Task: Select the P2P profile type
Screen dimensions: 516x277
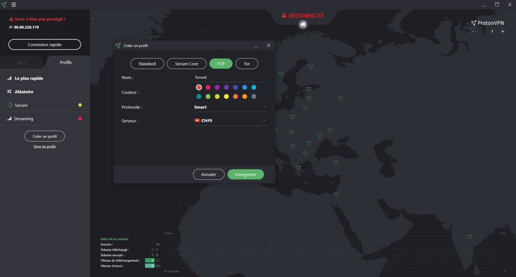Action: (221, 64)
